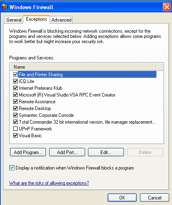The height and width of the screenshot is (205, 172).
Task: Switch to the General tab
Action: click(14, 20)
